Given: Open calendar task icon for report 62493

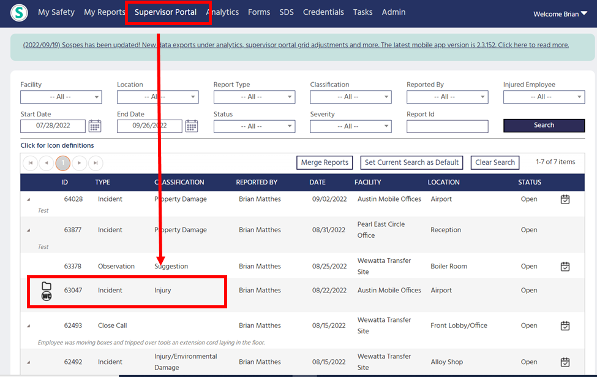Looking at the screenshot, I should pos(565,326).
